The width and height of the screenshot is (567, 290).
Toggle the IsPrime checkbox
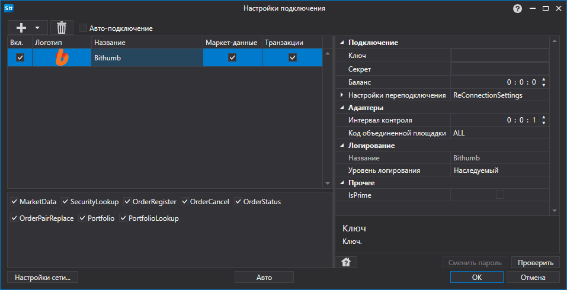pos(499,195)
